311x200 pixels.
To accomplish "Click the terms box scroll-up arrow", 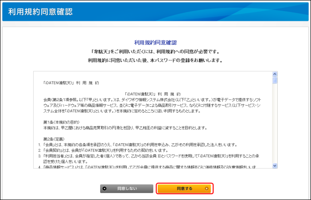I will point(275,74).
